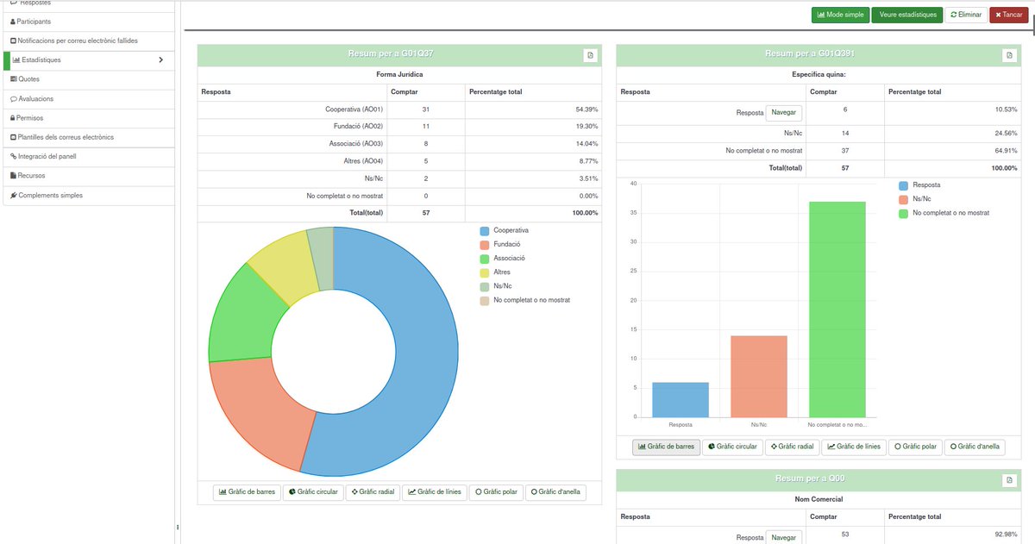
Task: Click the green No completat bar
Action: pos(837,310)
